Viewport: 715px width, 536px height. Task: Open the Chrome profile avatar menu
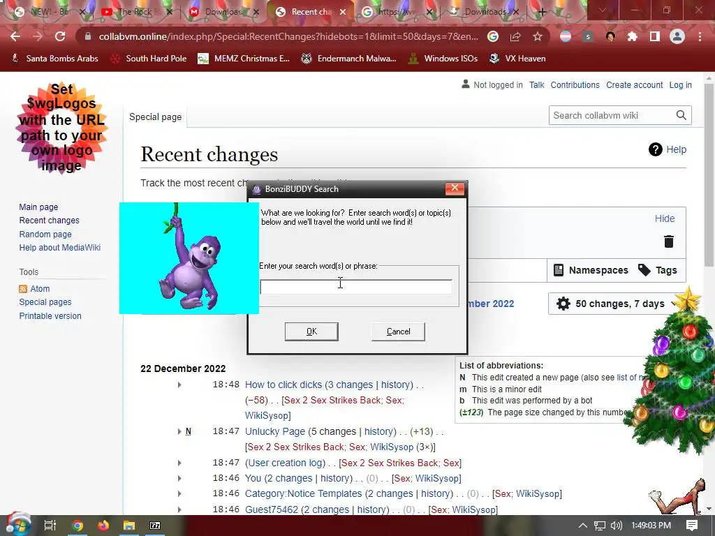pos(677,36)
